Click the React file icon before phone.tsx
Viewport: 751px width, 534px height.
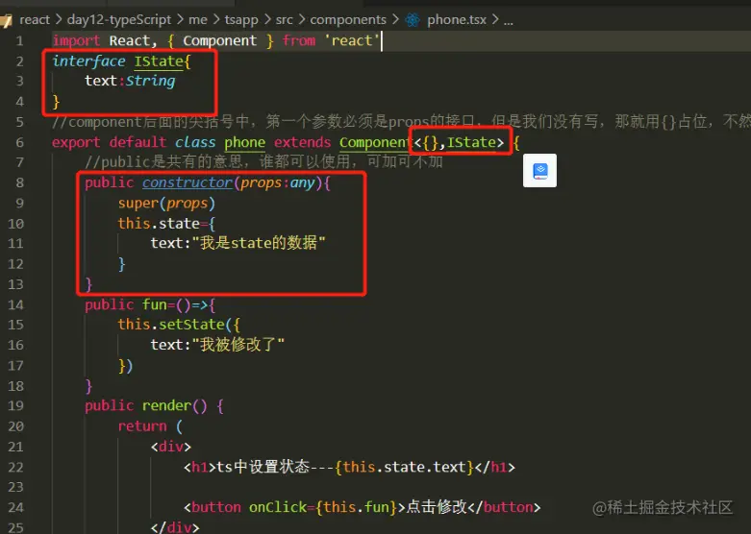click(413, 19)
